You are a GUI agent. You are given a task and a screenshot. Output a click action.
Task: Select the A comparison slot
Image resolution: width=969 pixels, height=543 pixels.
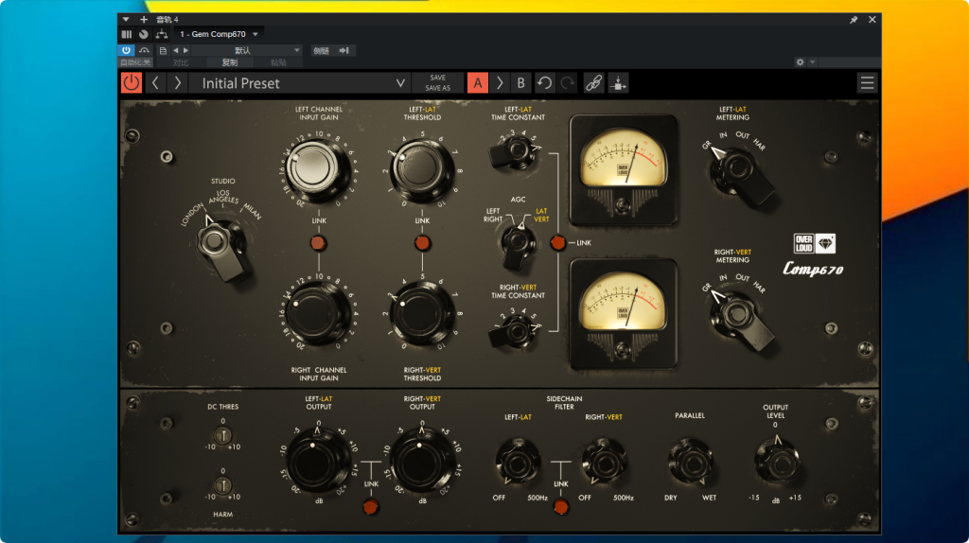coord(478,83)
